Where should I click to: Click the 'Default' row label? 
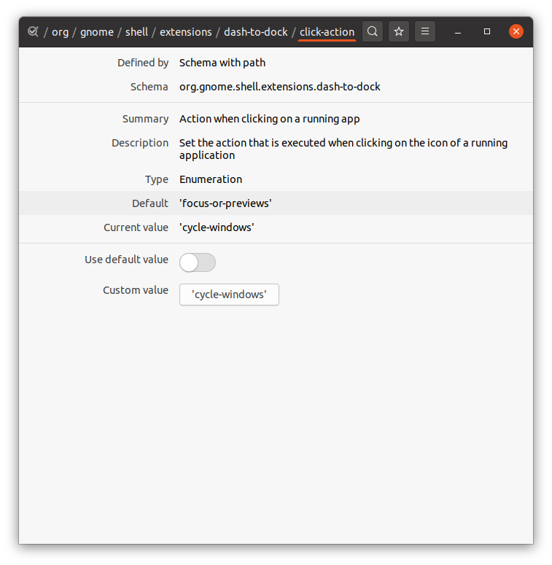[x=150, y=203]
